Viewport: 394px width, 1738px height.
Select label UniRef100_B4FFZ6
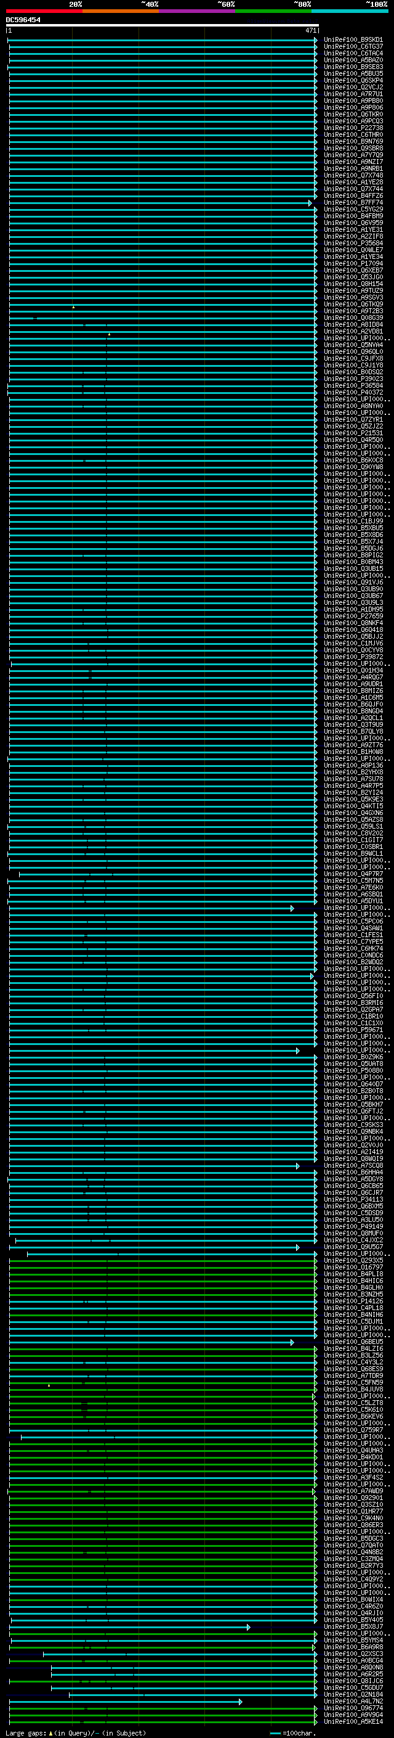[353, 195]
